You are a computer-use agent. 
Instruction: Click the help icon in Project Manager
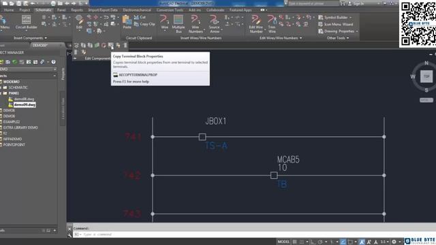coord(53,62)
